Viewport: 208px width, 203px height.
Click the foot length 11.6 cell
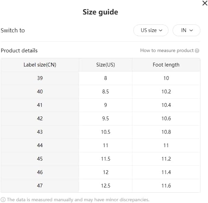[x=166, y=186]
